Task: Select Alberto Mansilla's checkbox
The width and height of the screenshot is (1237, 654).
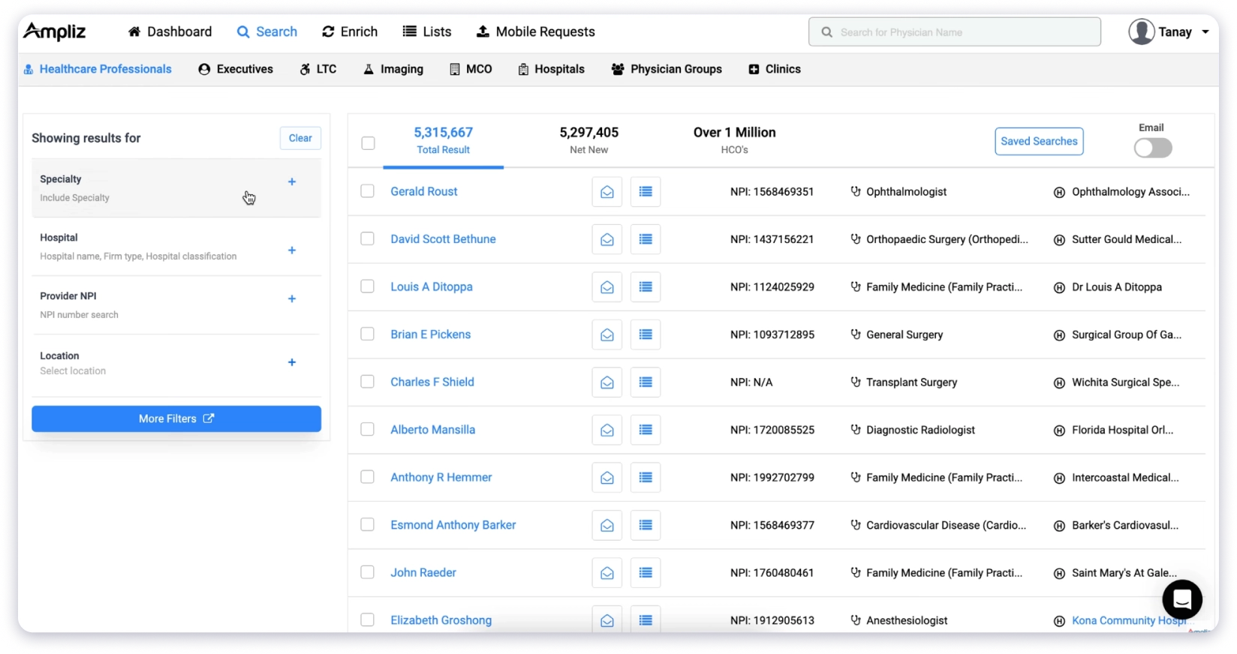Action: 367,429
